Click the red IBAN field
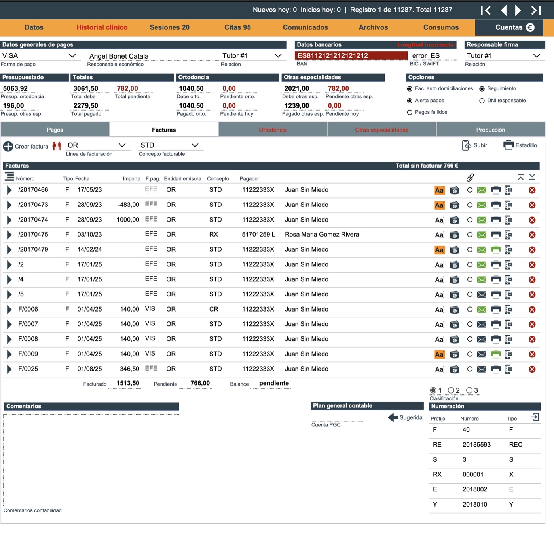The image size is (554, 541). (x=351, y=56)
